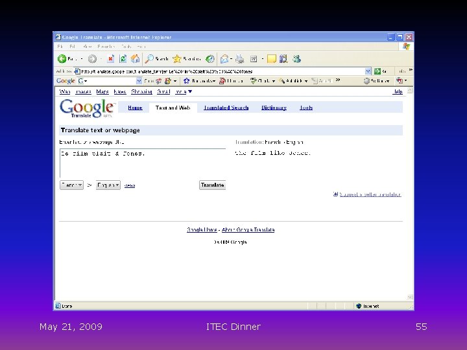Screen dimensions: 467x350
Task: Click the Translate button
Action: coord(212,185)
